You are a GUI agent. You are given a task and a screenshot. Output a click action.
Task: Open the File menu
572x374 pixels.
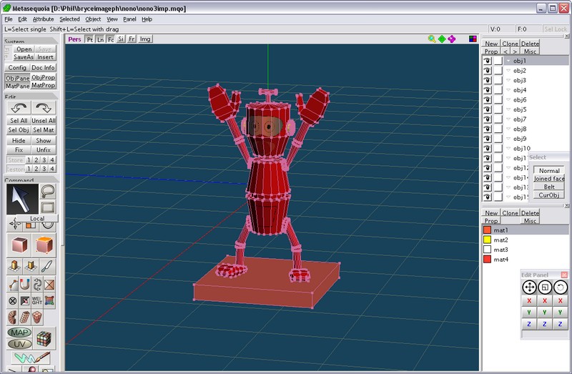point(9,19)
